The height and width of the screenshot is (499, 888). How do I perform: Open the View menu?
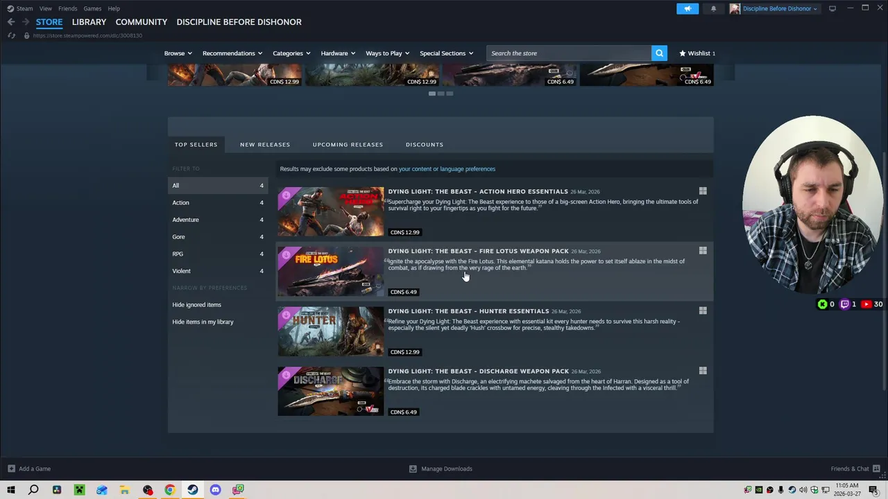click(x=45, y=8)
